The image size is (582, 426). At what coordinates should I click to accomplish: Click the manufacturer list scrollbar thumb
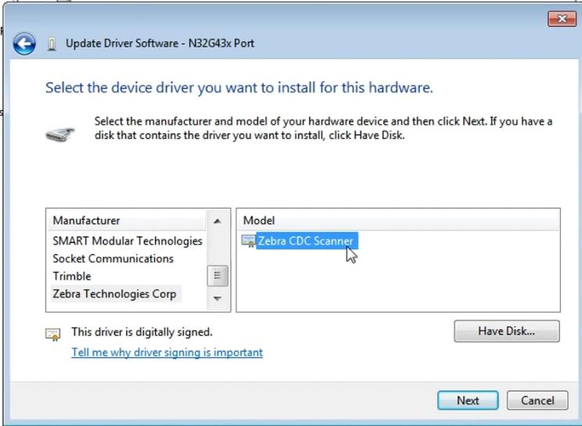click(217, 276)
